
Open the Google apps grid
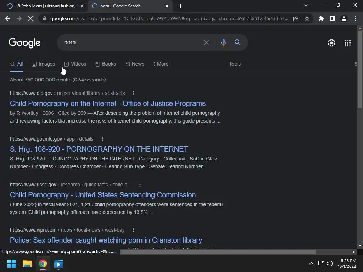(x=348, y=43)
